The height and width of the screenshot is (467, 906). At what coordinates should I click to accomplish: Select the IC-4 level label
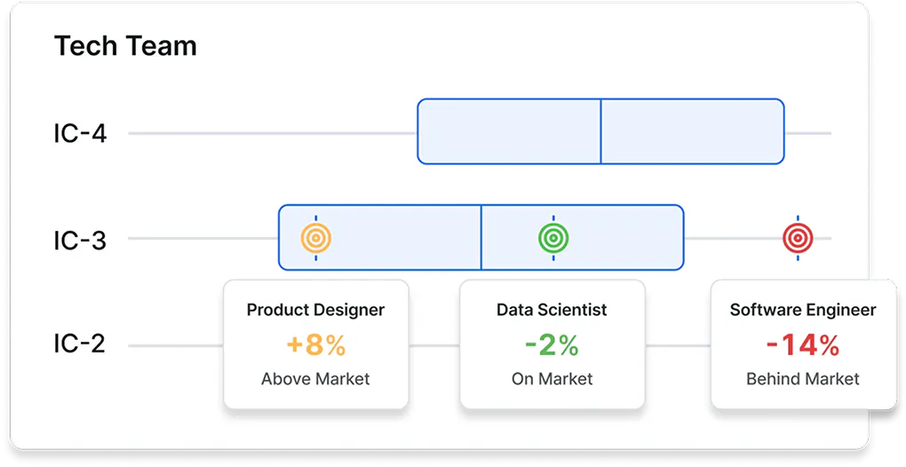(80, 134)
